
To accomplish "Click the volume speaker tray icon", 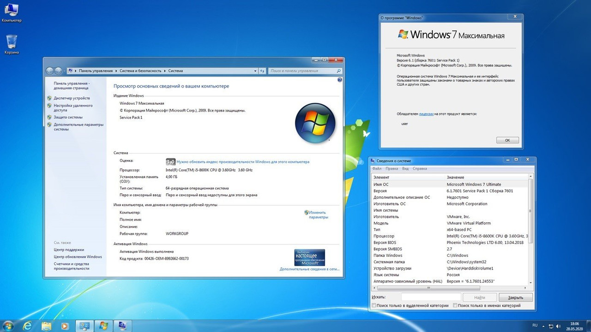I will 559,326.
